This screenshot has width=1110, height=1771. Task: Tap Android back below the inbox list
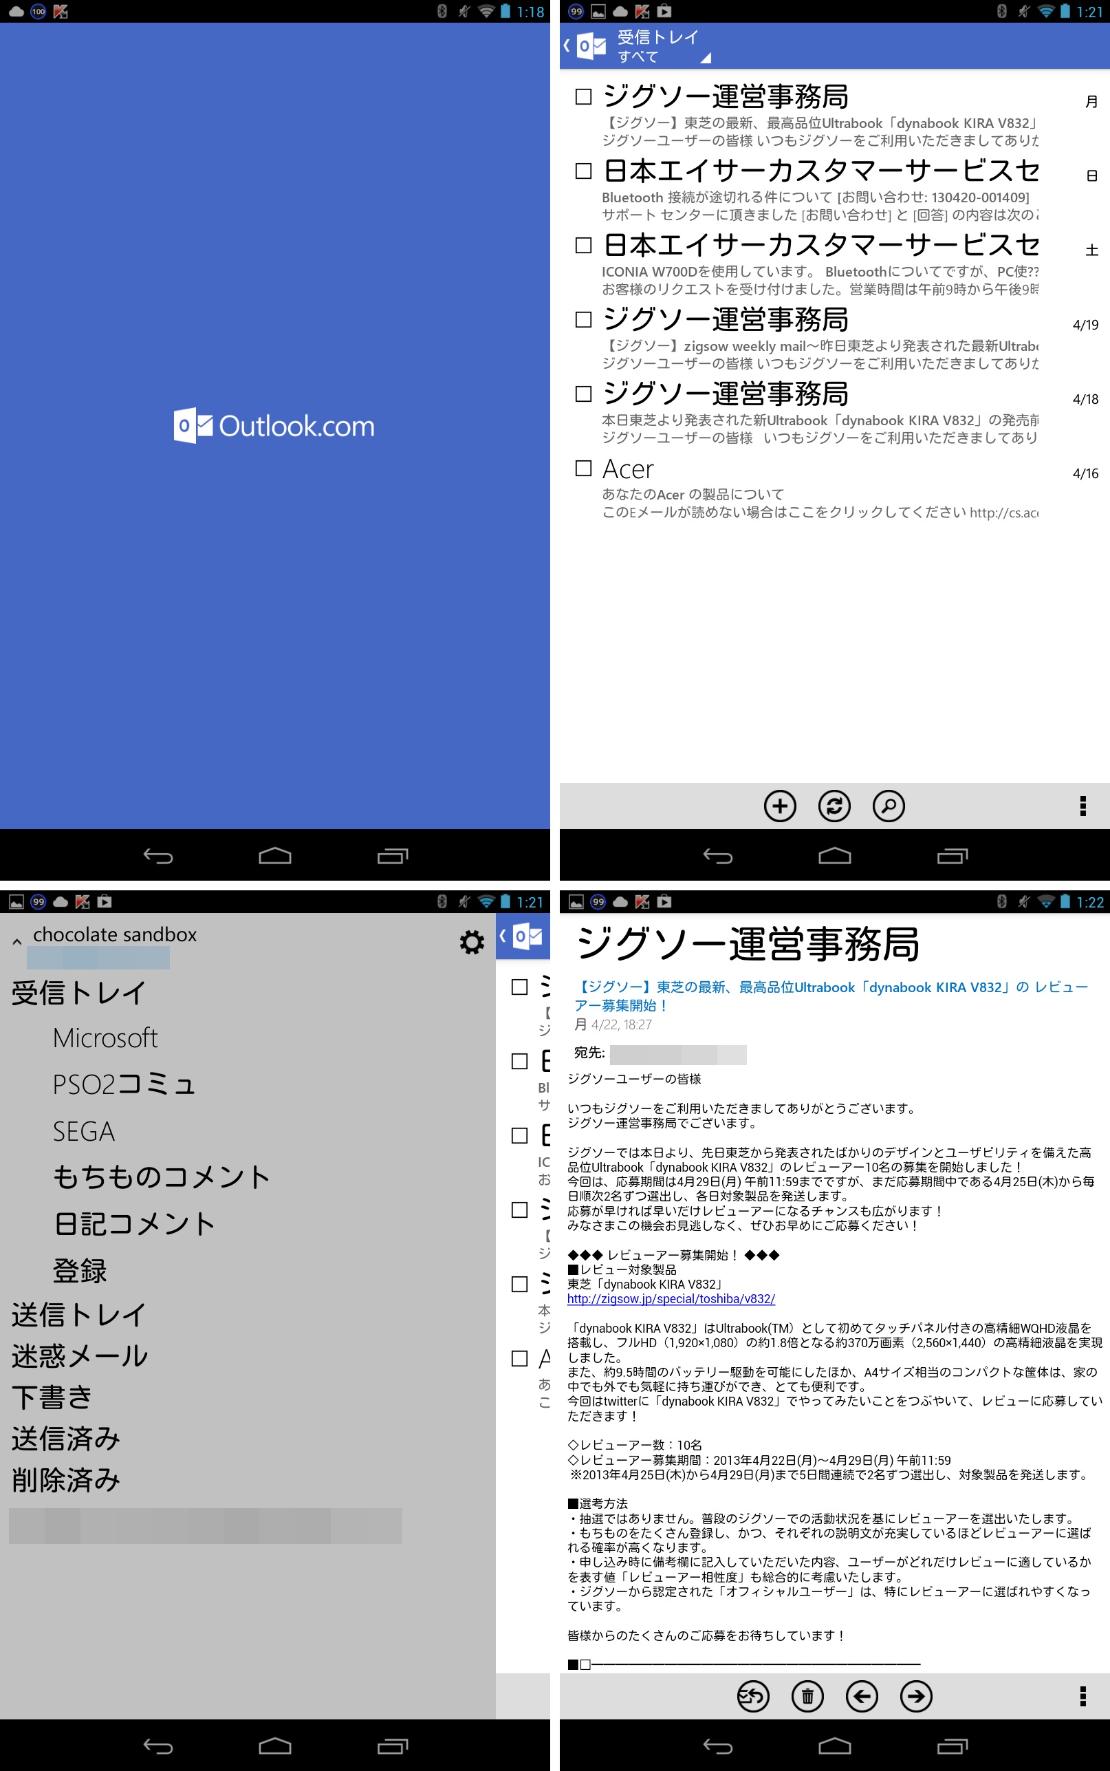[x=718, y=856]
